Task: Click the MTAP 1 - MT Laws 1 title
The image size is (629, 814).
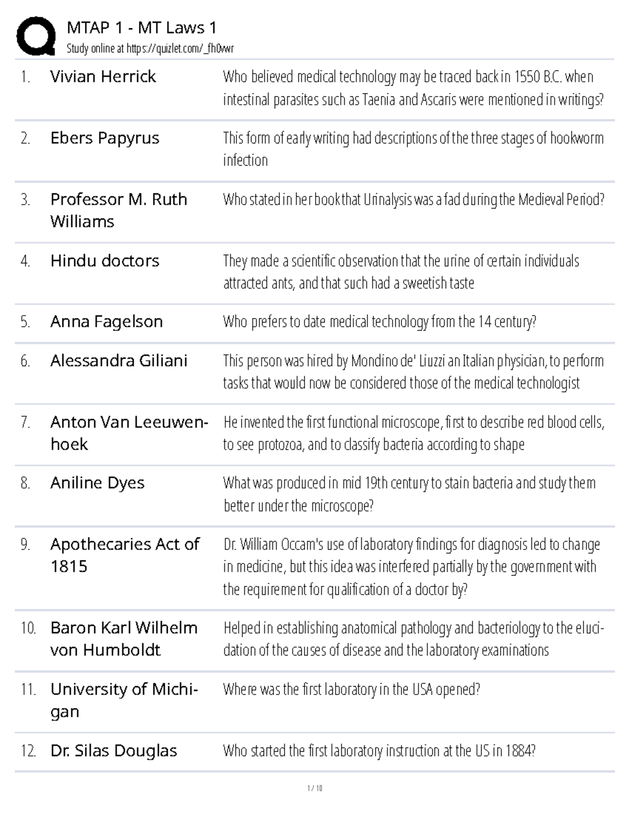Action: pyautogui.click(x=142, y=27)
